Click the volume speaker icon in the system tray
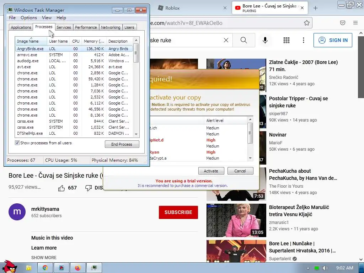Image resolution: width=364 pixels, height=273 pixels. point(325,268)
